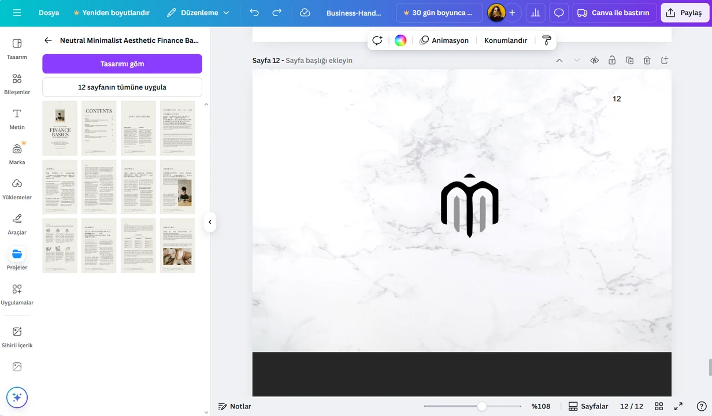
Task: Open the hamburger main menu
Action: pyautogui.click(x=17, y=13)
